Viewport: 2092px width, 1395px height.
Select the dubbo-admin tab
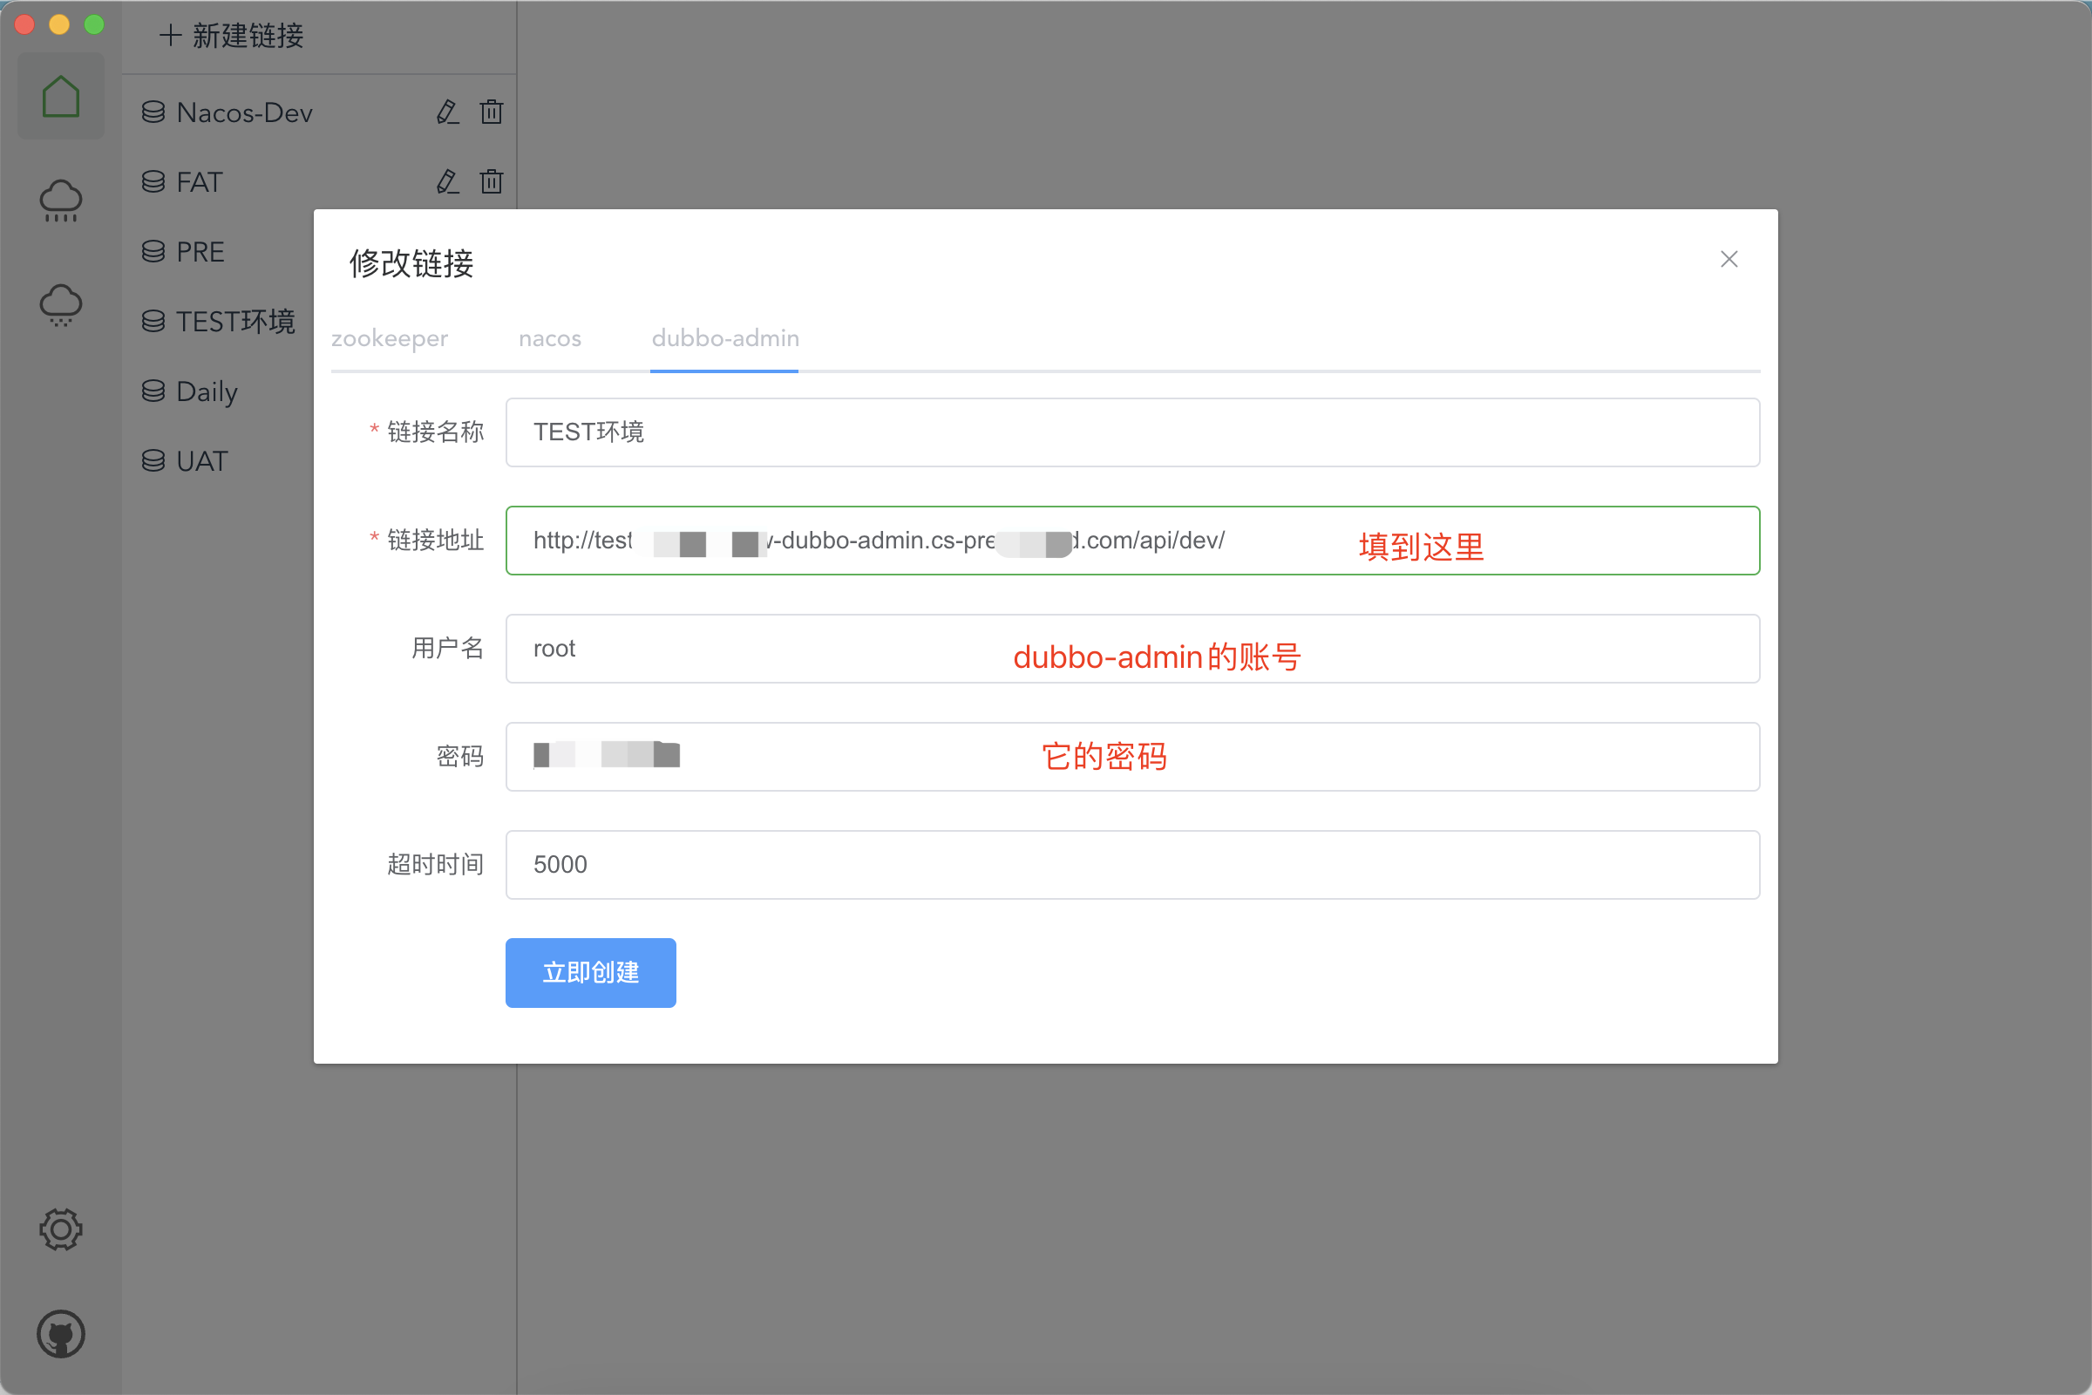pyautogui.click(x=725, y=338)
